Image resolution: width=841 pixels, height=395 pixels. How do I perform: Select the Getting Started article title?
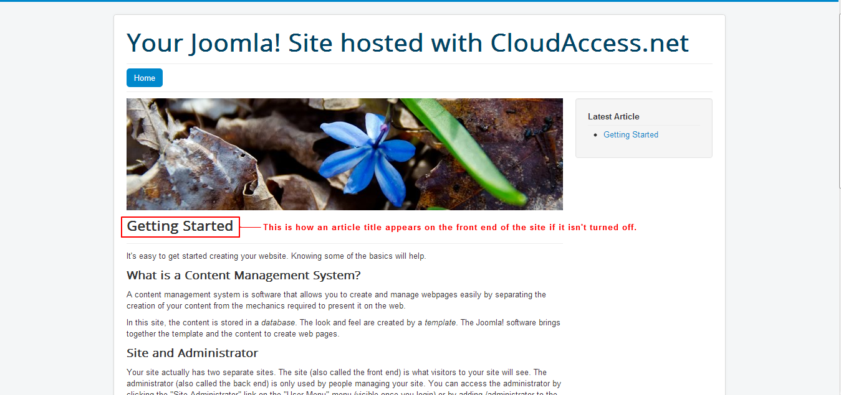coord(180,226)
